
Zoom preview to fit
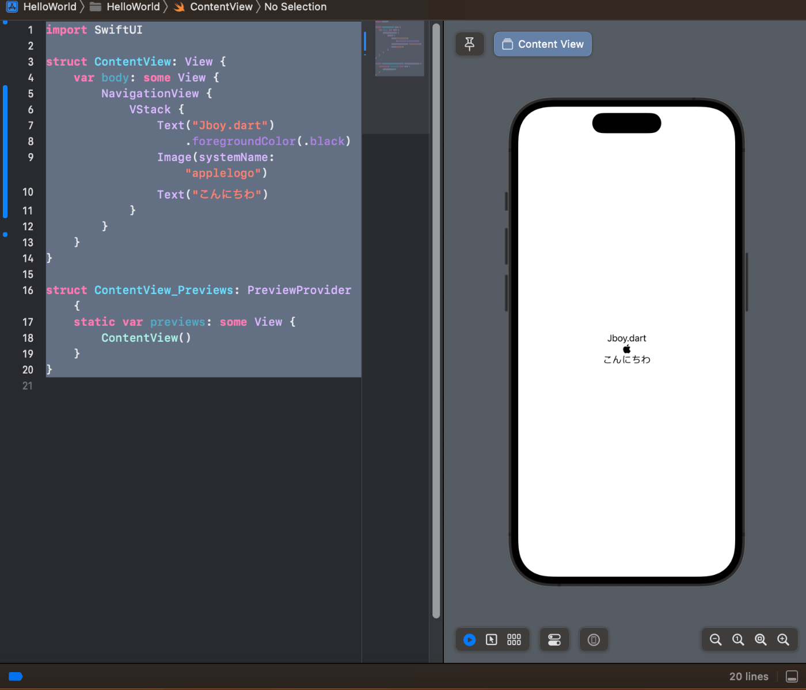(x=761, y=639)
